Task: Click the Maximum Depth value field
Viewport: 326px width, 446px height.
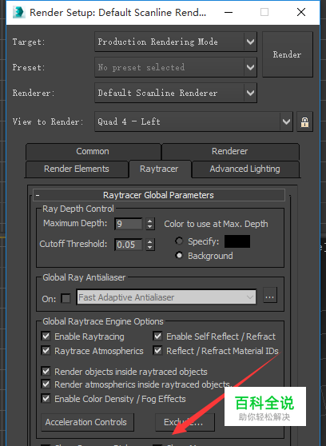Action: 129,224
